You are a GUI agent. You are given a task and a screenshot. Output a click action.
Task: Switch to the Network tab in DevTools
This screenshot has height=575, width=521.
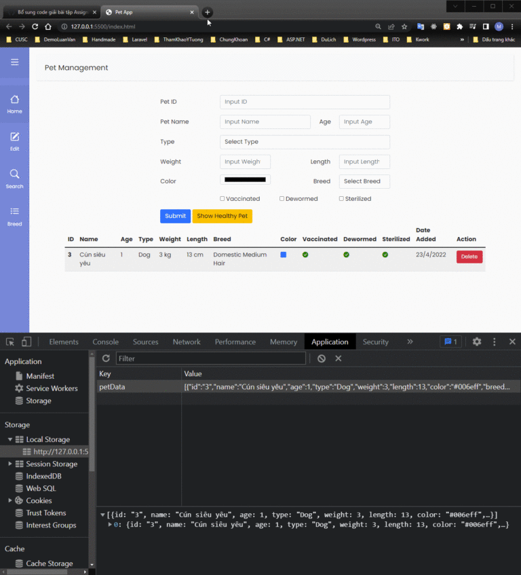187,341
